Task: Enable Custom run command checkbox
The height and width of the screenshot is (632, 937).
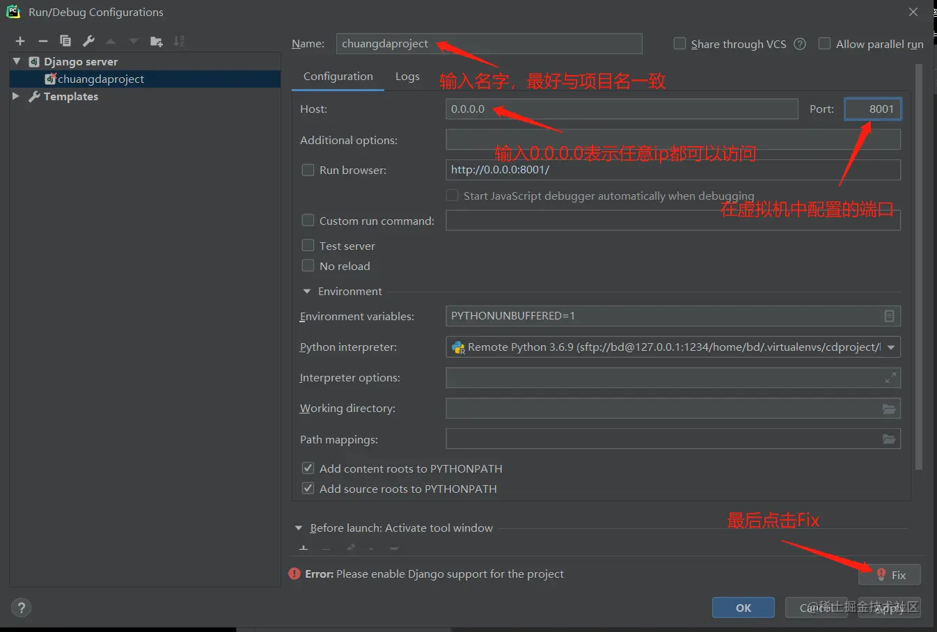Action: tap(308, 221)
